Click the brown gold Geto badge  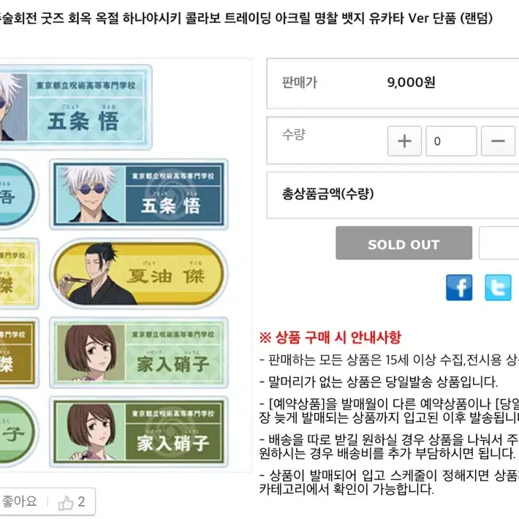[x=18, y=353]
